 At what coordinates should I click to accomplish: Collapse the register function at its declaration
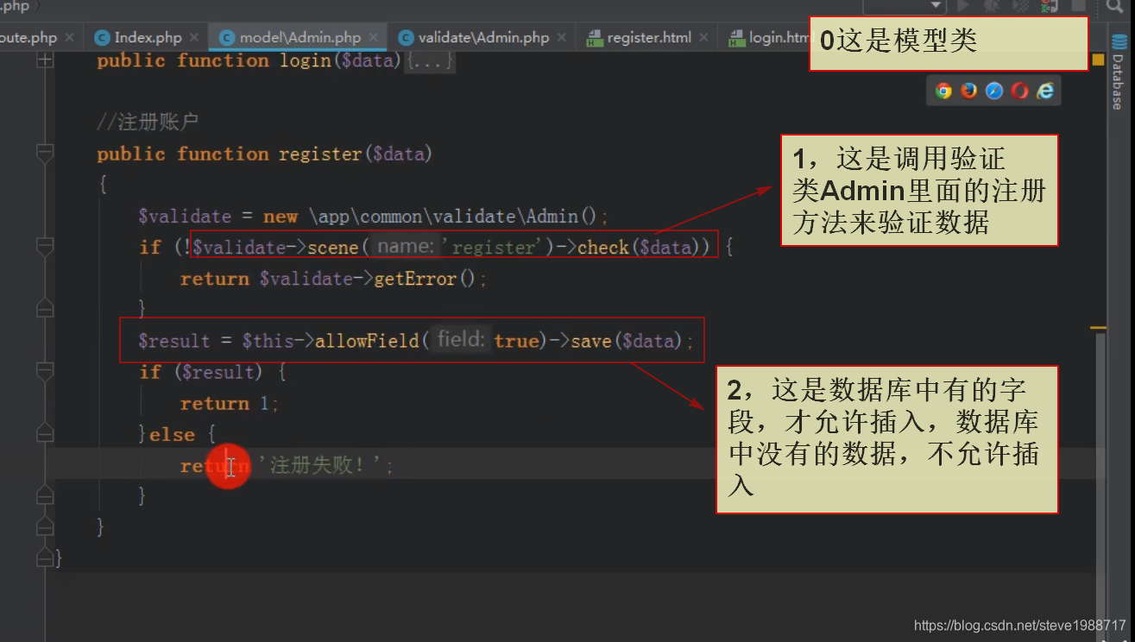(x=45, y=154)
